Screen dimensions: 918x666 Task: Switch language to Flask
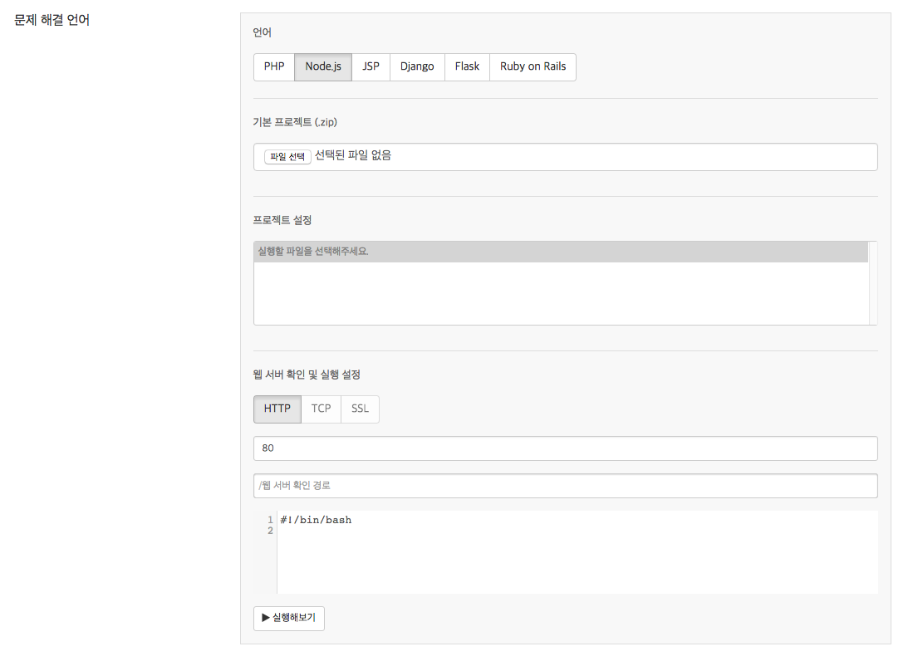[x=467, y=66]
